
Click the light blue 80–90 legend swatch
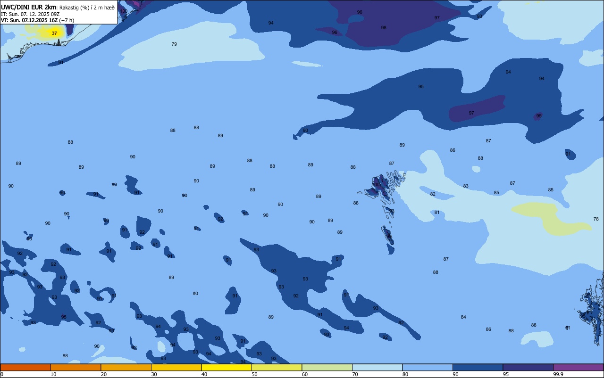point(428,367)
